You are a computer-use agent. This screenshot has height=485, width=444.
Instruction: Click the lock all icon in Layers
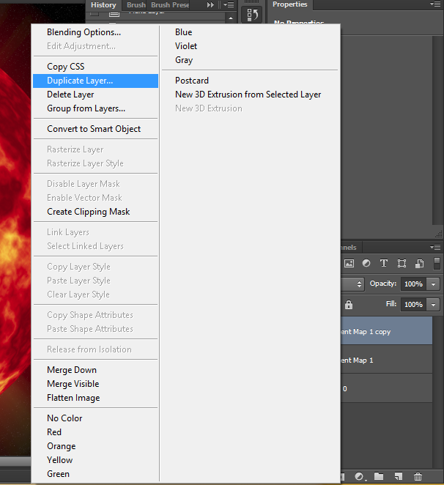[349, 305]
